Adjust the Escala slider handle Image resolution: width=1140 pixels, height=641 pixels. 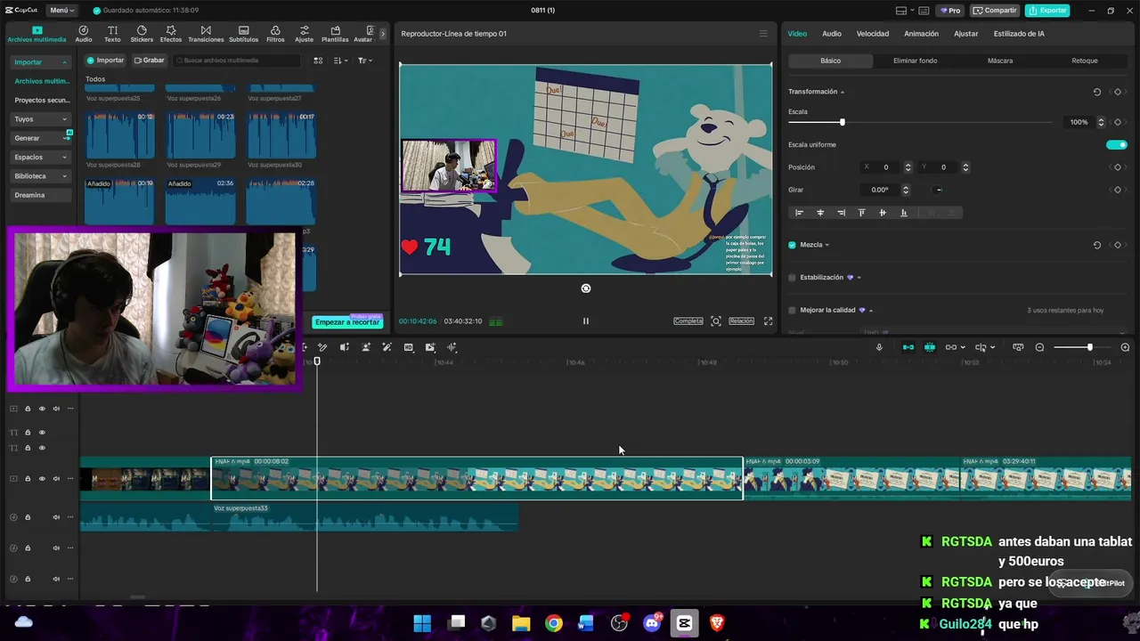click(842, 122)
